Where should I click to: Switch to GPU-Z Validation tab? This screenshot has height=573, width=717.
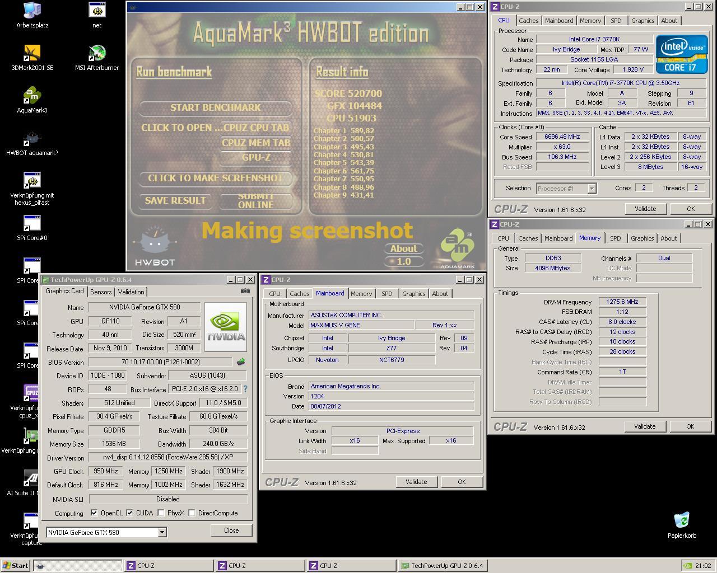coord(131,292)
